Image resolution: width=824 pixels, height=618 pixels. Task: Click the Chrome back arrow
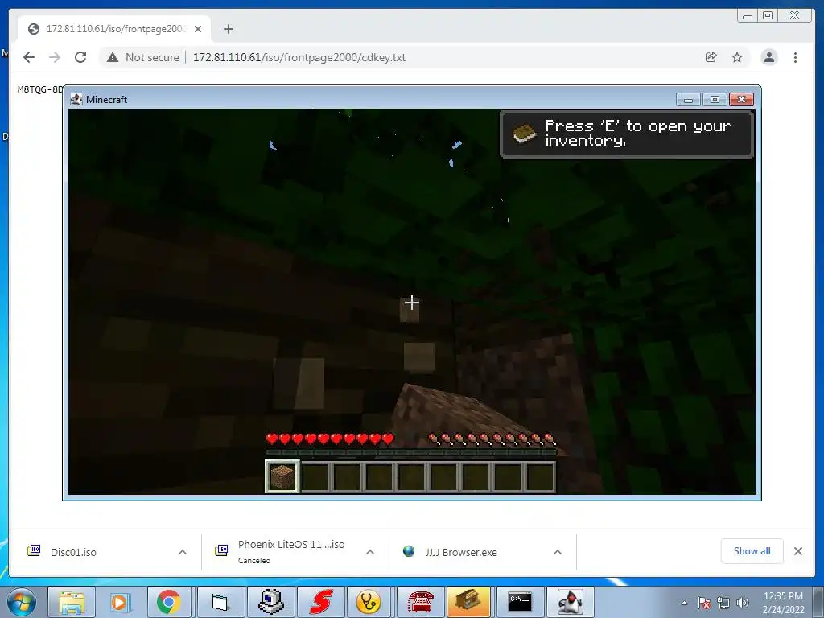[x=29, y=57]
